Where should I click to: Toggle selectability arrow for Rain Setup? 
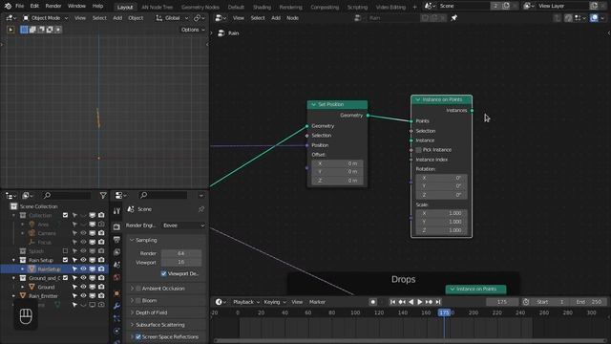click(x=74, y=260)
